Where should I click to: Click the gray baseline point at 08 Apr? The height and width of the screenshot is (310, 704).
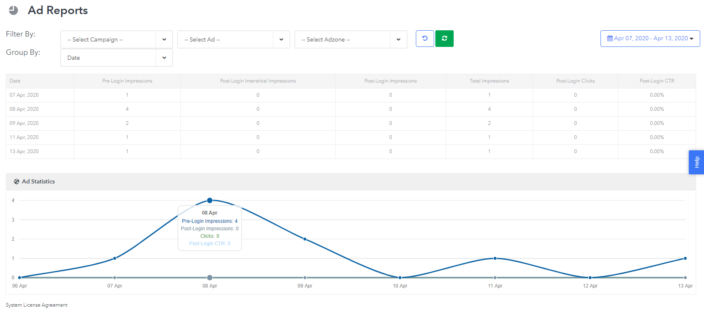[x=210, y=278]
